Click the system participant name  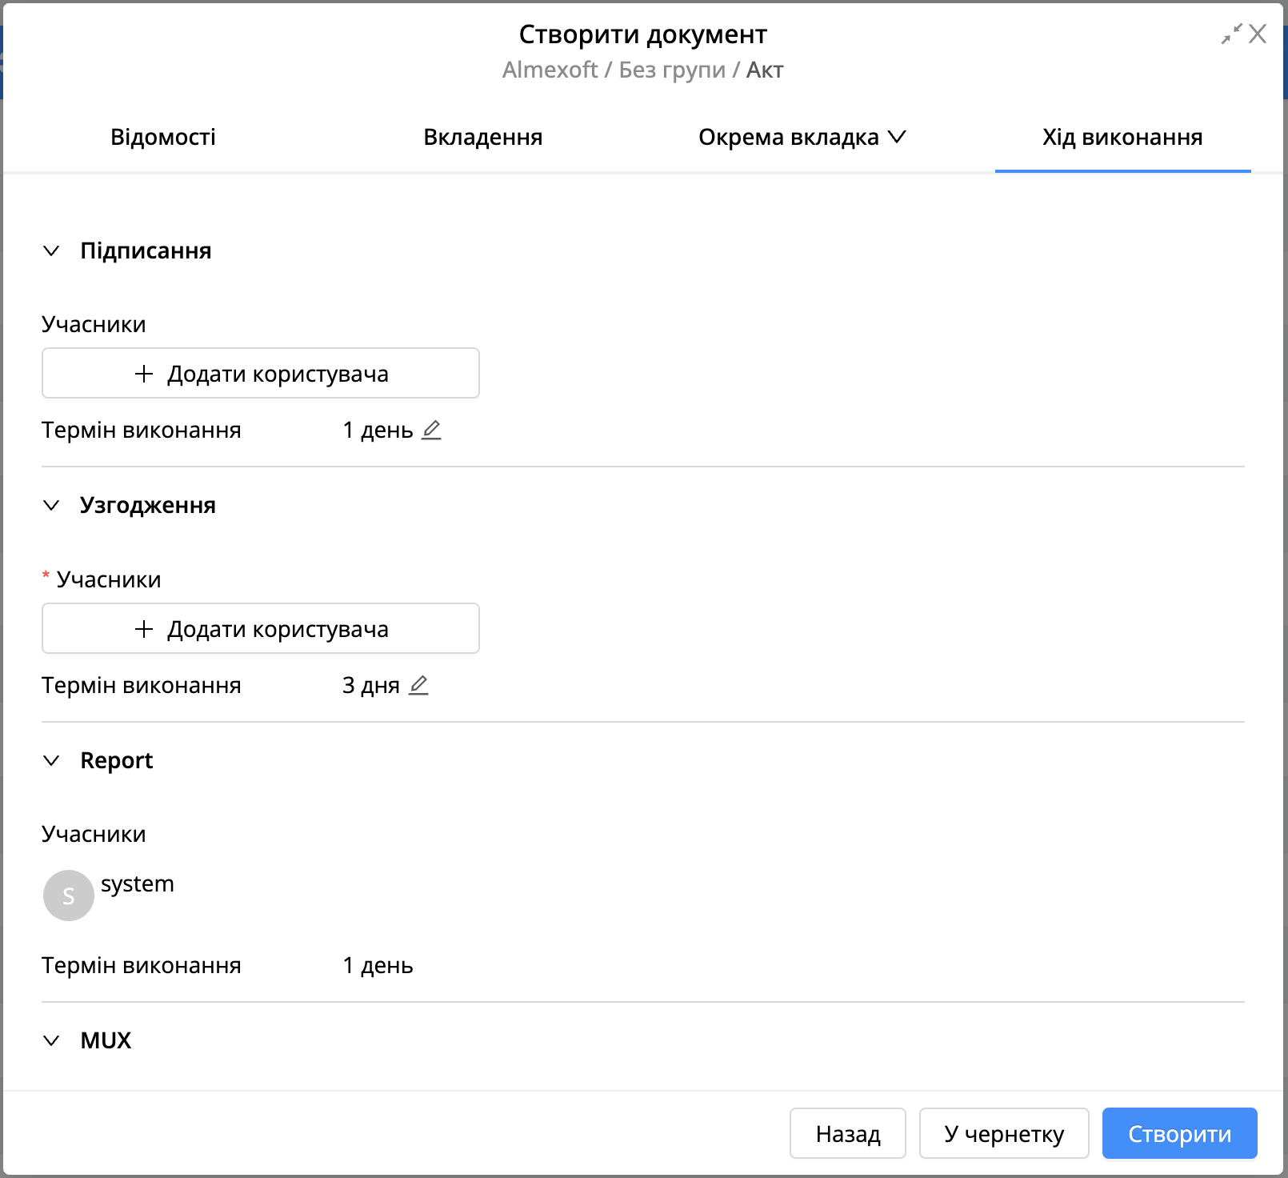point(138,883)
